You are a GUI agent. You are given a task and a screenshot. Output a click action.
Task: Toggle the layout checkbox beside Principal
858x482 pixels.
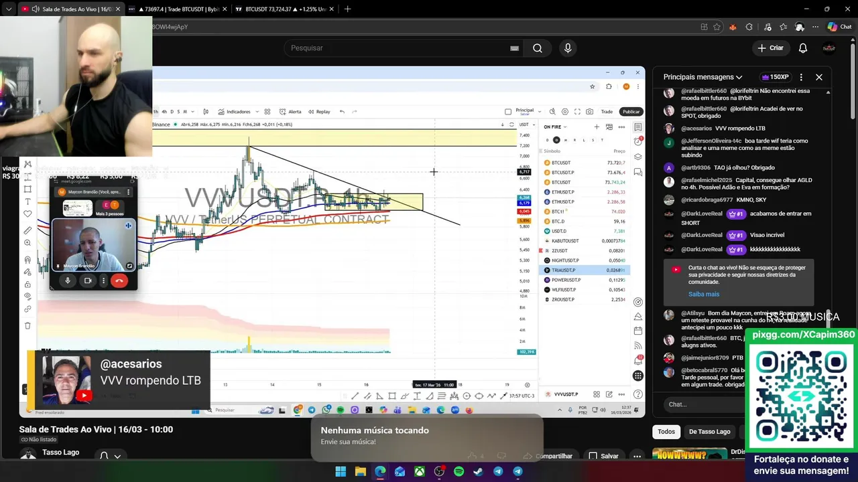click(x=508, y=112)
